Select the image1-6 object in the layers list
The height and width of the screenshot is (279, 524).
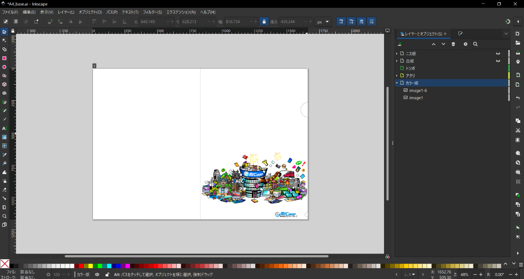coord(418,91)
